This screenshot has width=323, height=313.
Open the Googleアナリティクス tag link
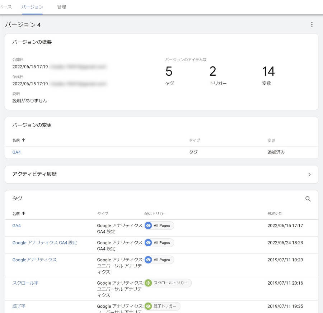pos(34,260)
